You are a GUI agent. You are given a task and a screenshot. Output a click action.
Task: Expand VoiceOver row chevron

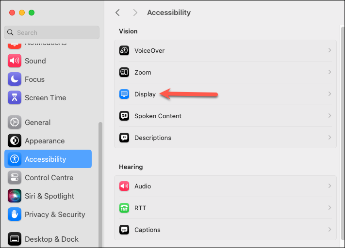tap(329, 50)
